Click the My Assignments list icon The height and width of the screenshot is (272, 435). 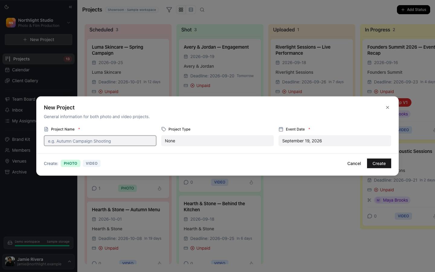7,121
